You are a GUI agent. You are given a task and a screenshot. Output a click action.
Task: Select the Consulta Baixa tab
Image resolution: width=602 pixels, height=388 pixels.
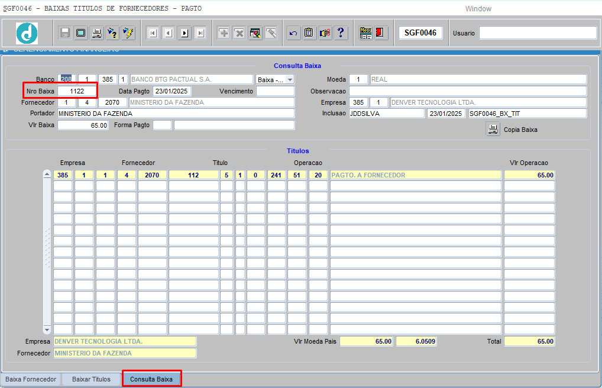point(151,379)
